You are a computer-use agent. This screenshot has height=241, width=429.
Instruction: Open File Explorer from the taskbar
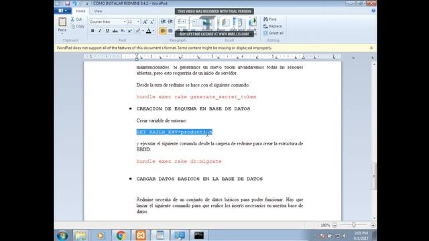pyautogui.click(x=80, y=235)
